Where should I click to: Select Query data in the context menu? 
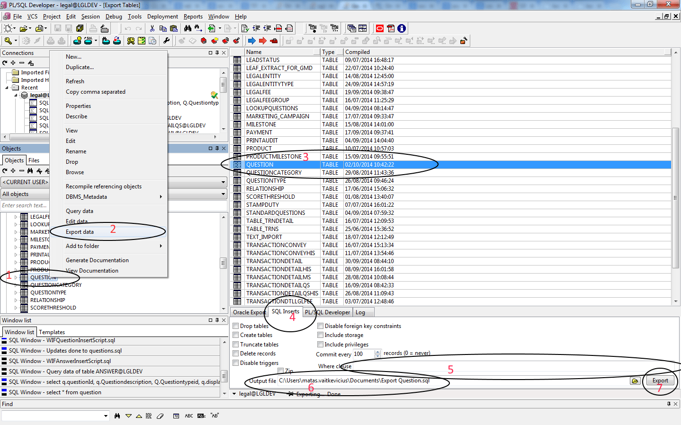pos(79,211)
